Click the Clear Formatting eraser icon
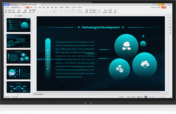 [x=57, y=10]
